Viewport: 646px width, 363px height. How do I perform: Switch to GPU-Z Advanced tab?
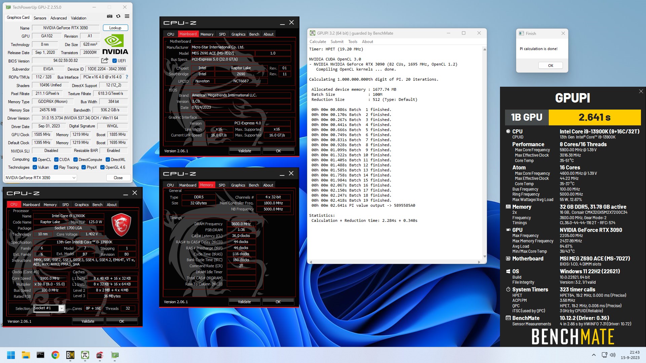click(x=59, y=18)
